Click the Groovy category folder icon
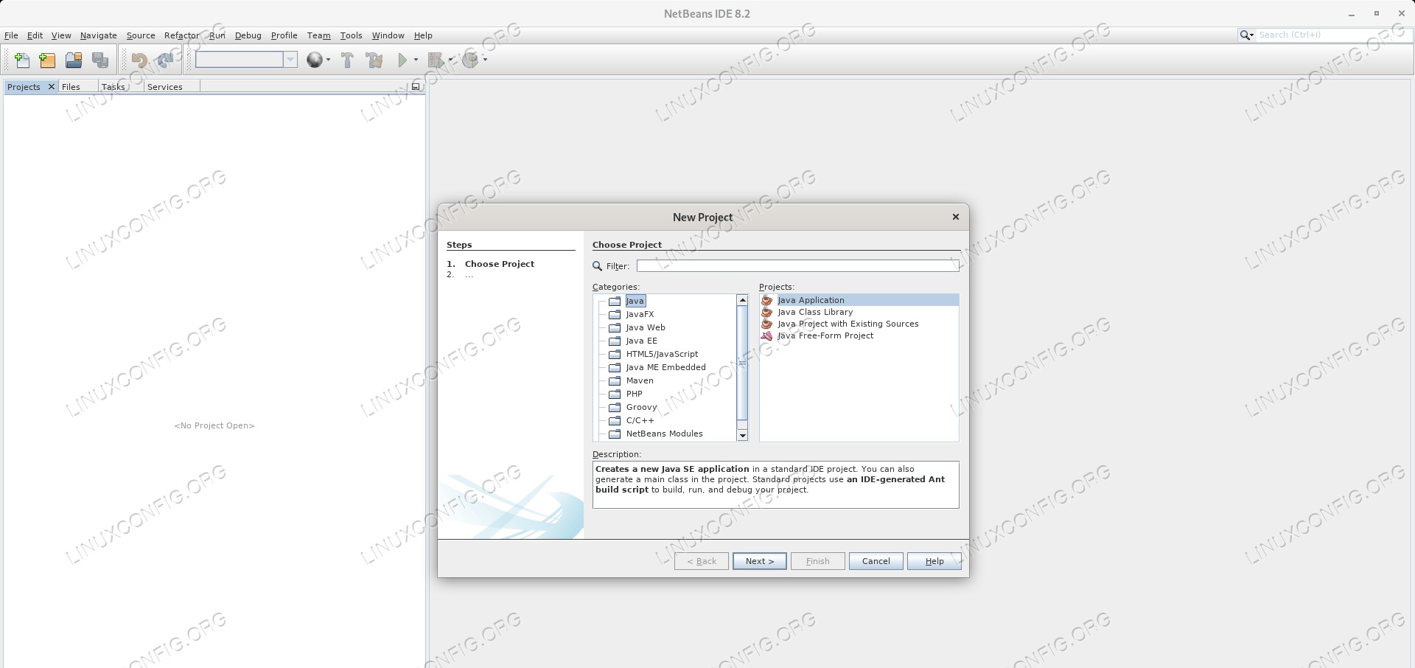Viewport: 1415px width, 668px height. point(615,407)
